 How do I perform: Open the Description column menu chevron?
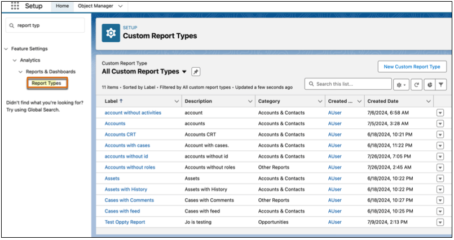click(x=250, y=102)
